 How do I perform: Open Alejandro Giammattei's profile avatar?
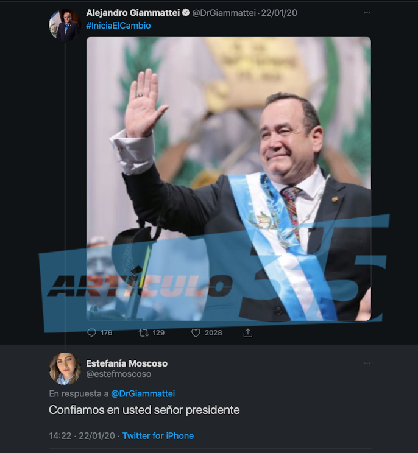65,25
